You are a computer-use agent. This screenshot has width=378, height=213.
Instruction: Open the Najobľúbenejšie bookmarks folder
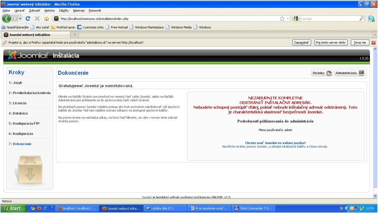click(15, 27)
